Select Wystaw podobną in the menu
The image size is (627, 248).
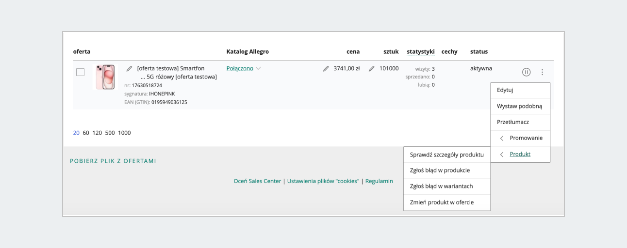click(x=519, y=106)
